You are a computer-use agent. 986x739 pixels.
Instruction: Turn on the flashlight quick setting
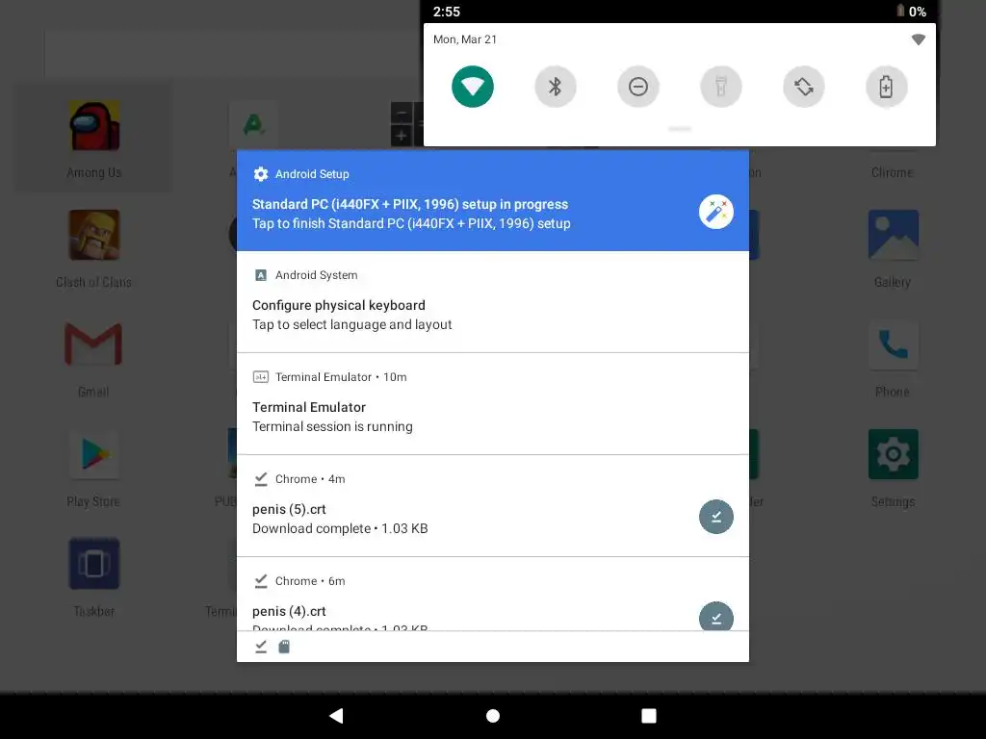720,87
